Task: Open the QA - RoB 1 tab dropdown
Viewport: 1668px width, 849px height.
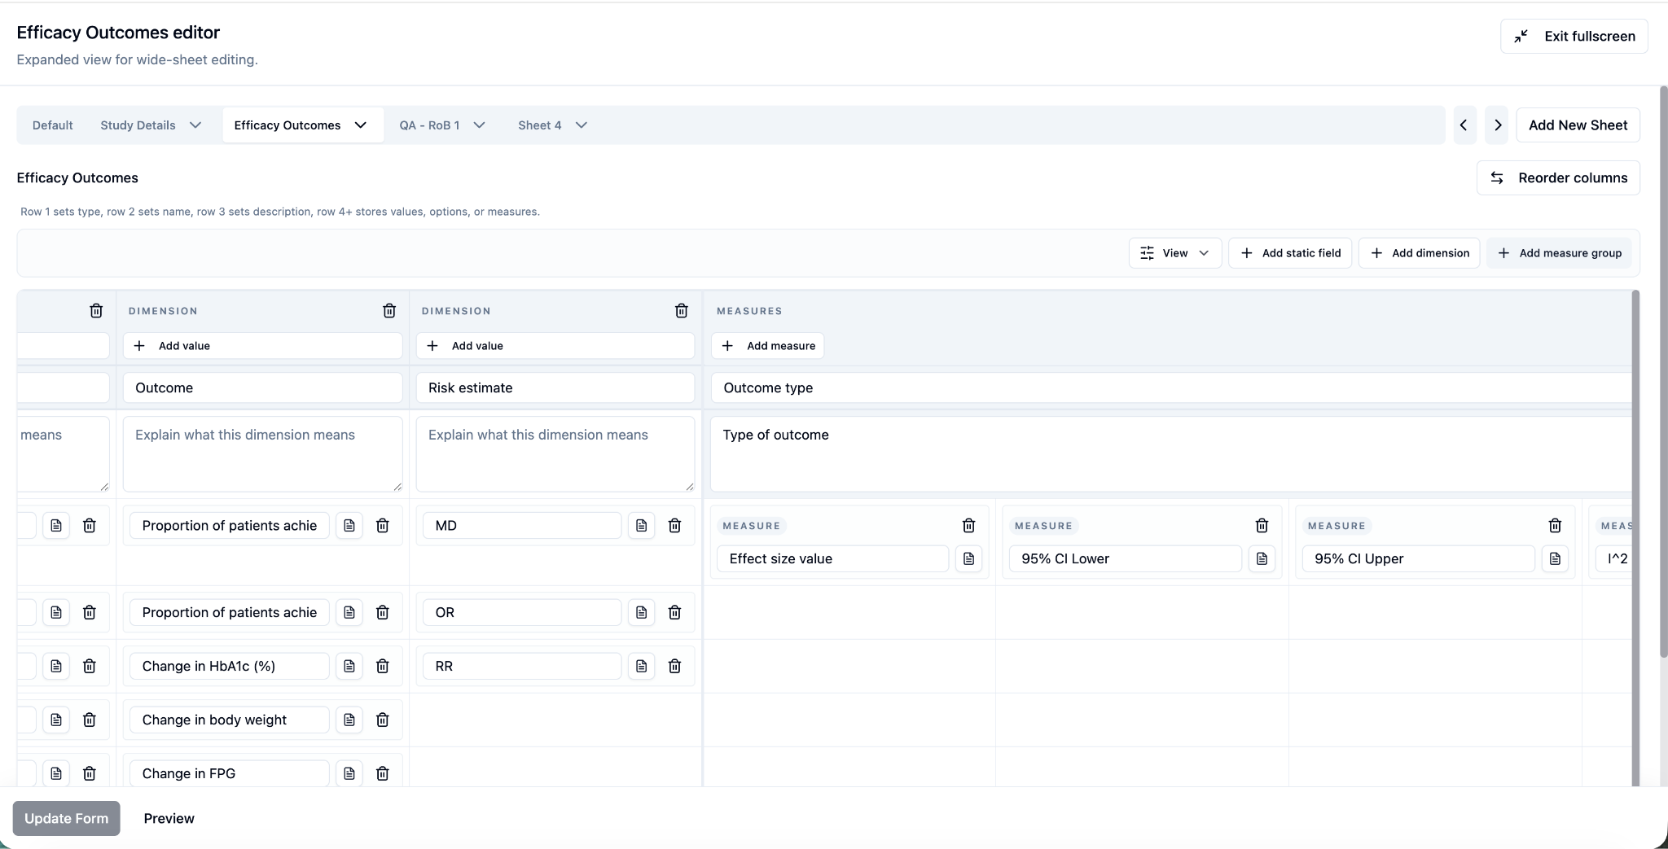Action: tap(480, 125)
